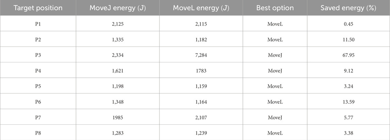Select the P1 row label cell
This screenshot has width=390, height=140.
(38, 24)
